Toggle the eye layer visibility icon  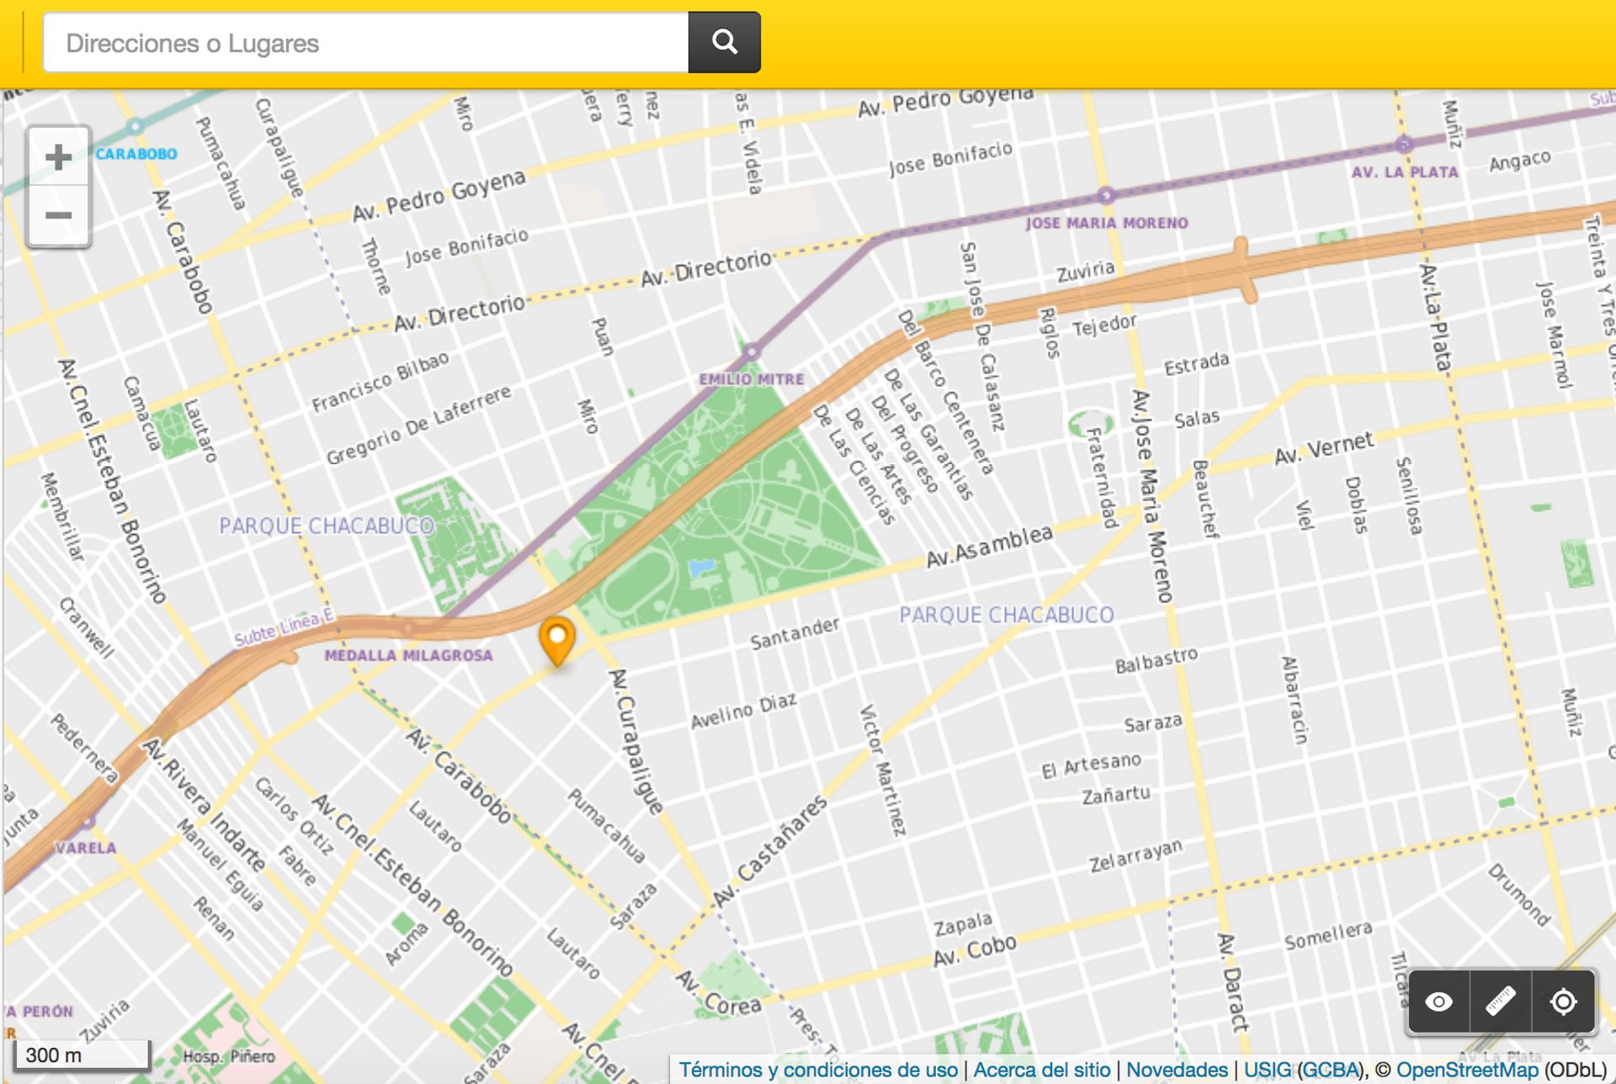1439,1002
